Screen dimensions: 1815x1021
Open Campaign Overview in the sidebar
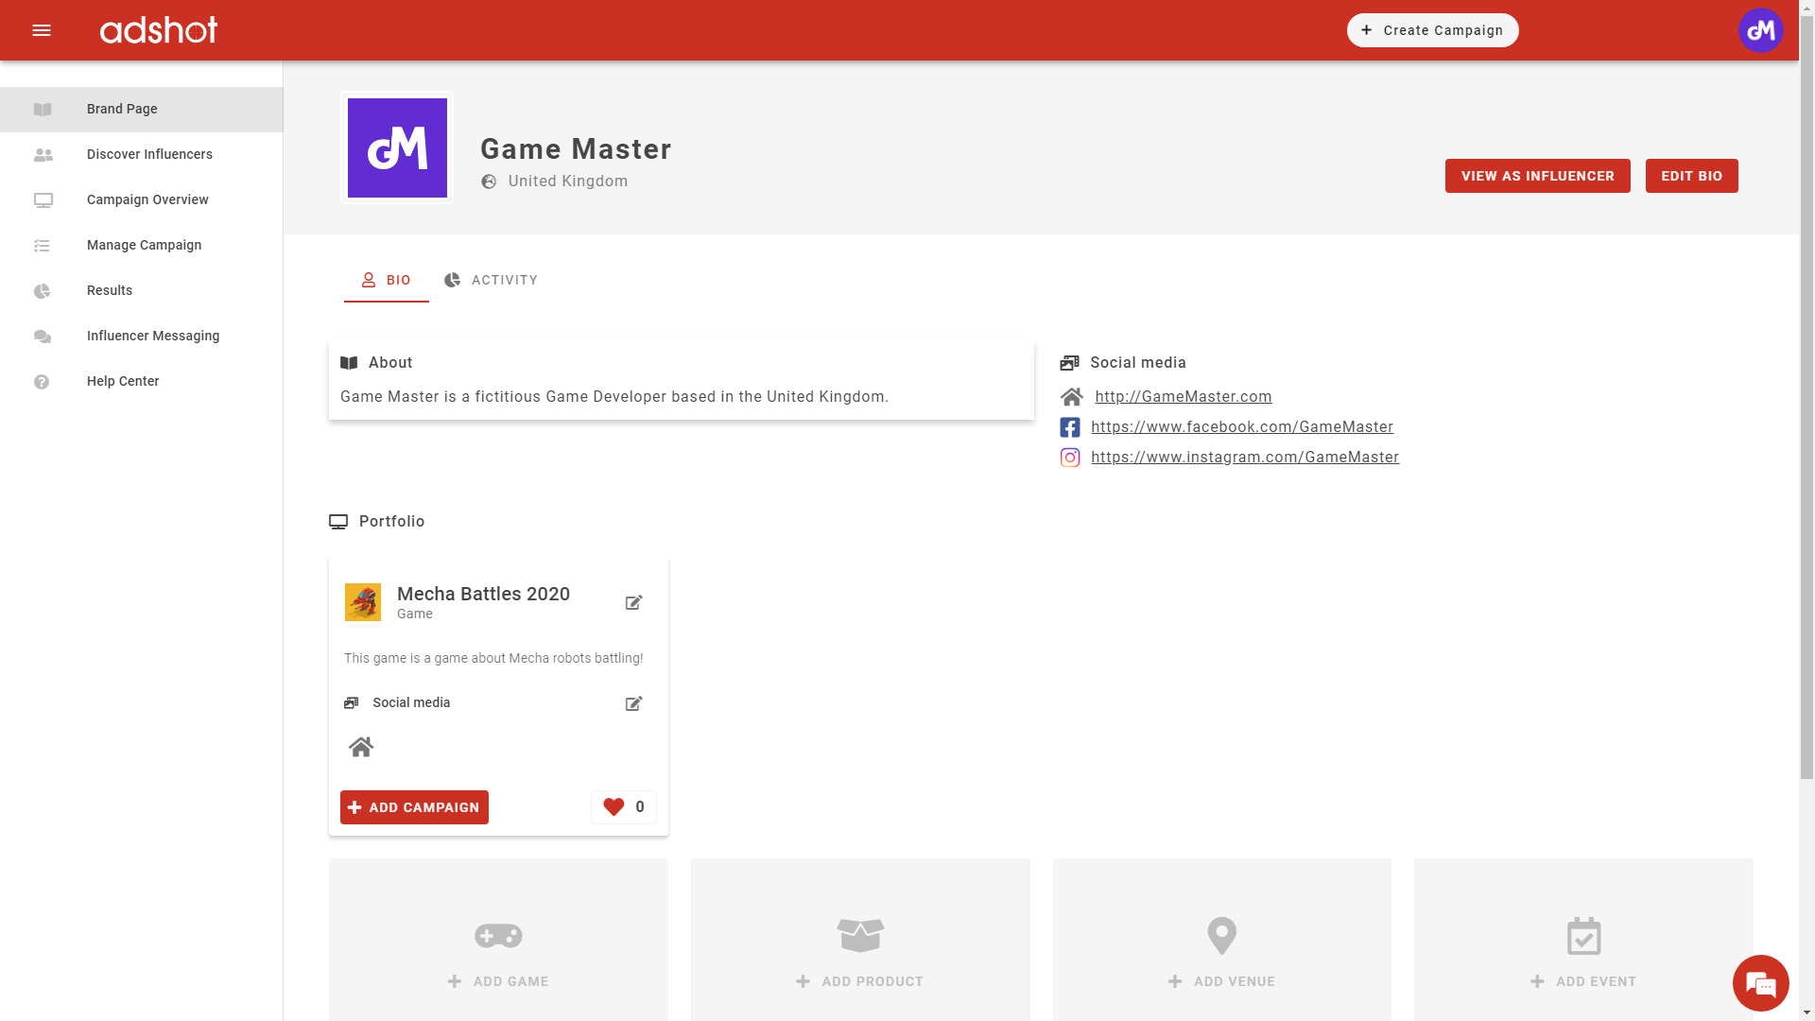[x=142, y=200]
